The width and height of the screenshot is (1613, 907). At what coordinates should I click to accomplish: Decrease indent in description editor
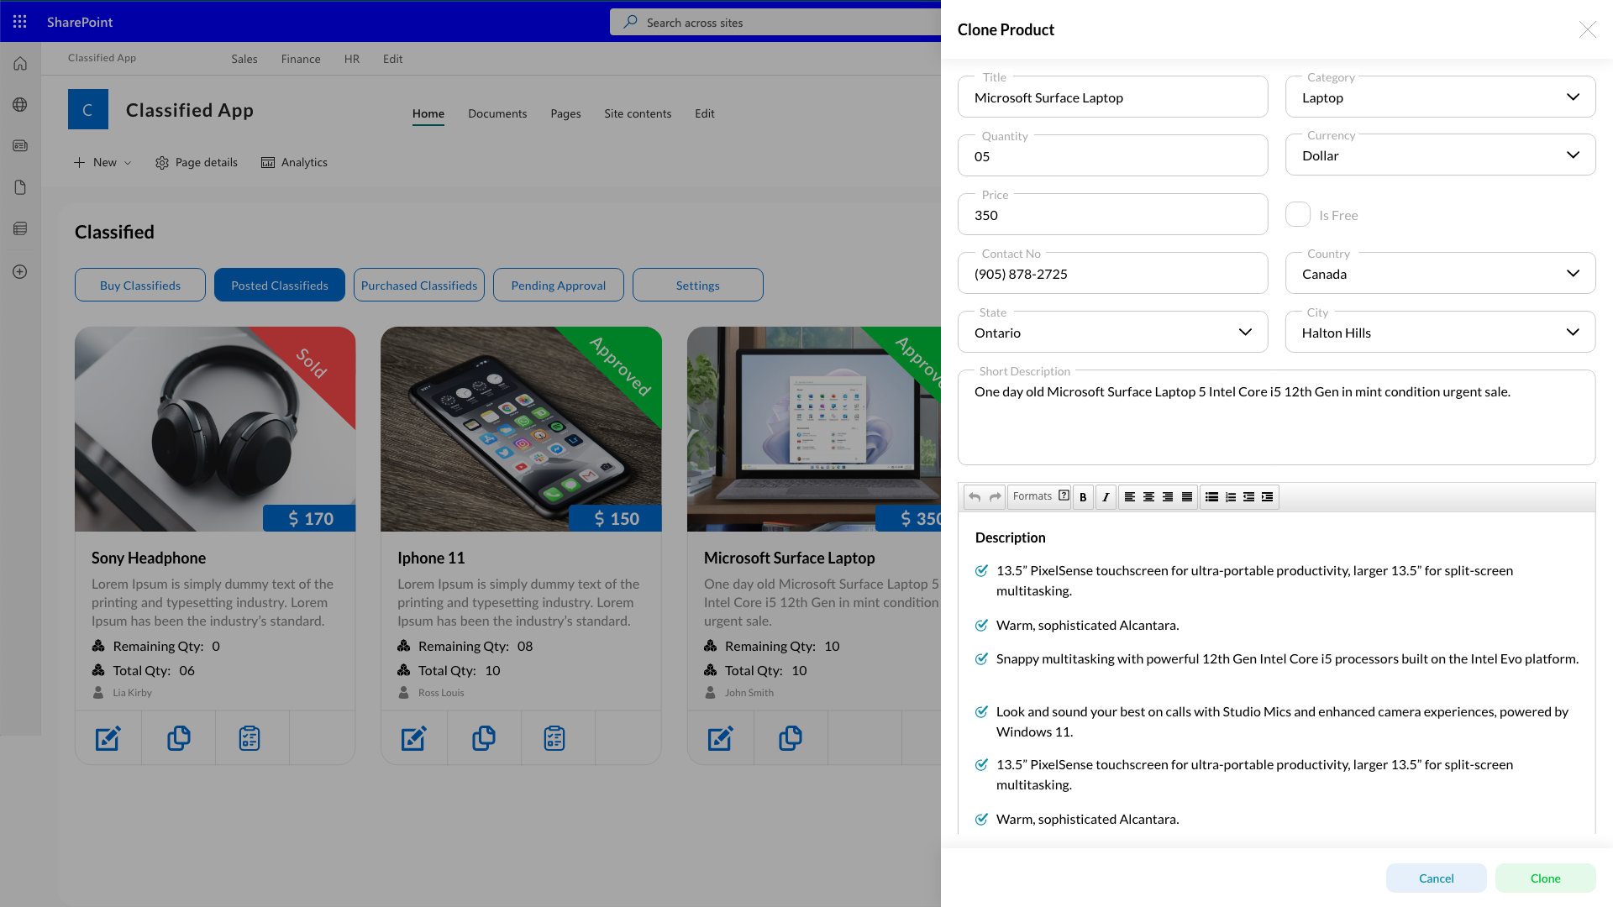coord(1249,497)
